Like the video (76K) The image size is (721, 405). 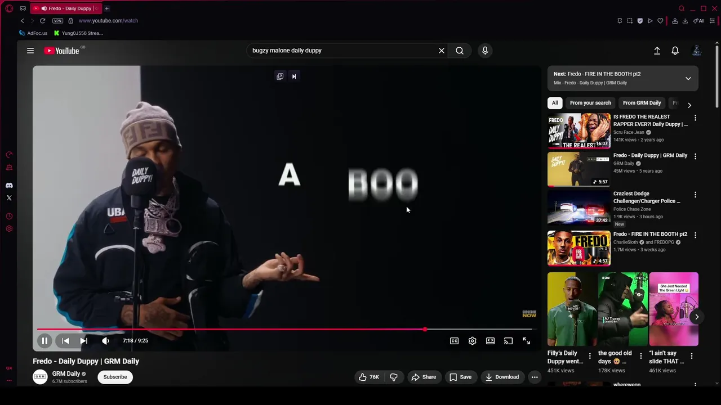369,377
